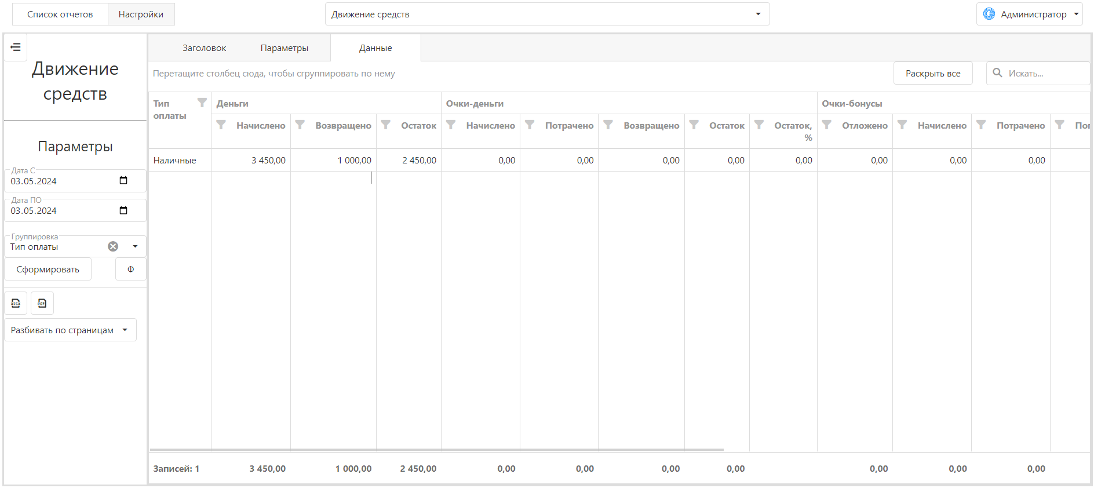Click the Сформировать button
This screenshot has width=1094, height=488.
48,270
